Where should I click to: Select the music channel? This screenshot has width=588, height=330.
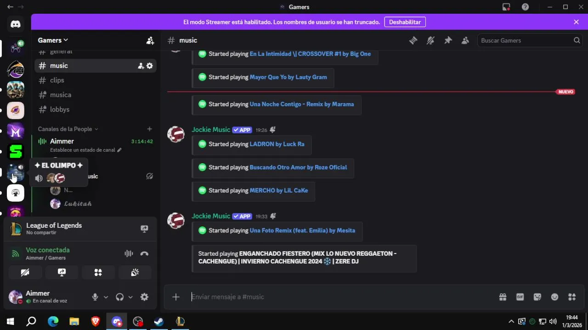(x=96, y=66)
